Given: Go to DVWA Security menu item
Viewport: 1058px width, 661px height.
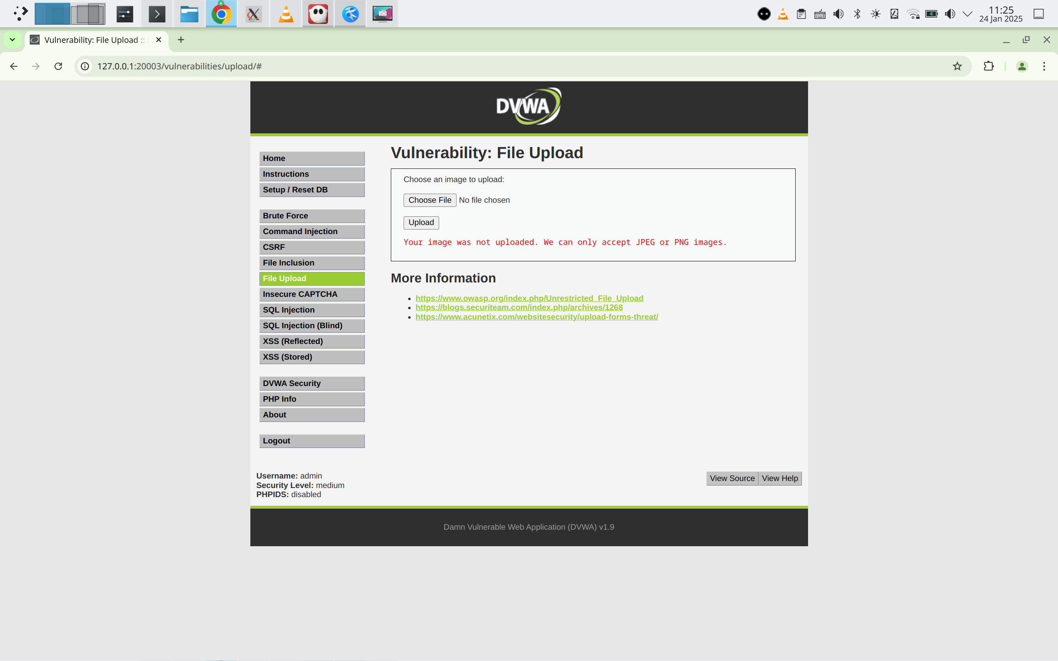Looking at the screenshot, I should 311,384.
